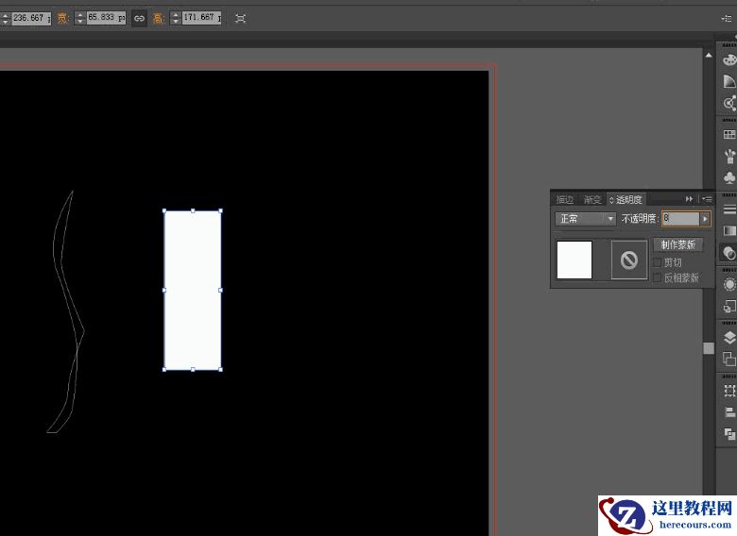Open the Stroke panel lines icon

pos(729,209)
